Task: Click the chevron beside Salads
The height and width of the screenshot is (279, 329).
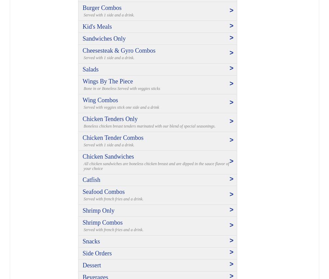Action: coord(231,68)
